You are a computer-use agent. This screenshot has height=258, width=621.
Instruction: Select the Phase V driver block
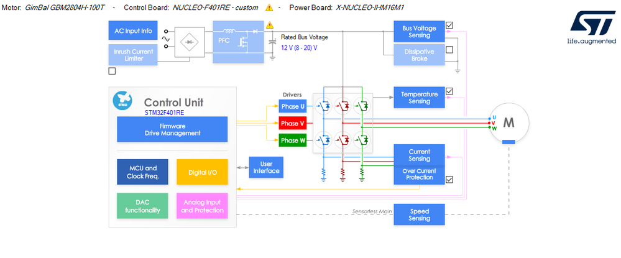point(293,123)
